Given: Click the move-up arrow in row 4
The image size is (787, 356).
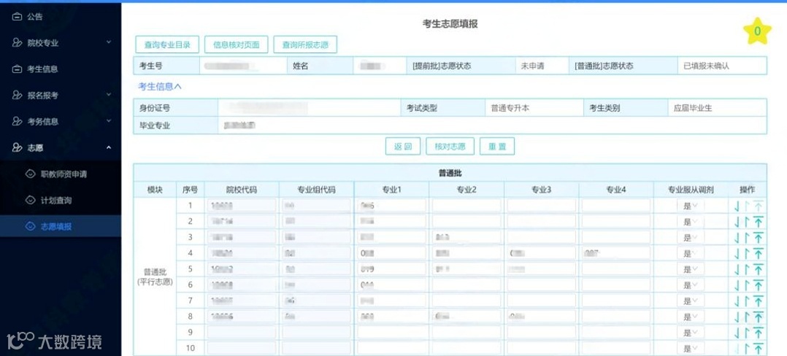Looking at the screenshot, I should [747, 254].
